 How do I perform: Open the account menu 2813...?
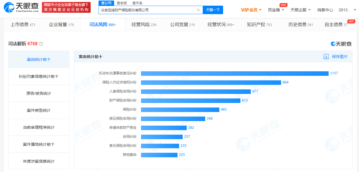coord(348,10)
